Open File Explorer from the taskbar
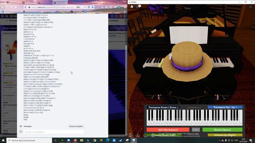 point(81,140)
